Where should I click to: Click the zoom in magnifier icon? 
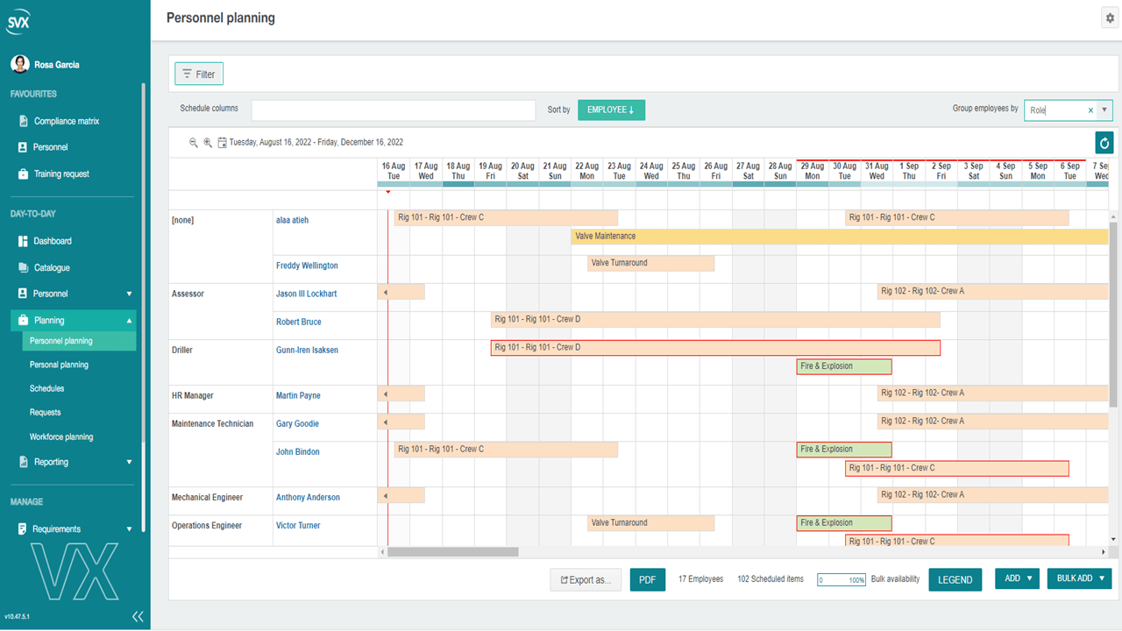click(x=208, y=142)
